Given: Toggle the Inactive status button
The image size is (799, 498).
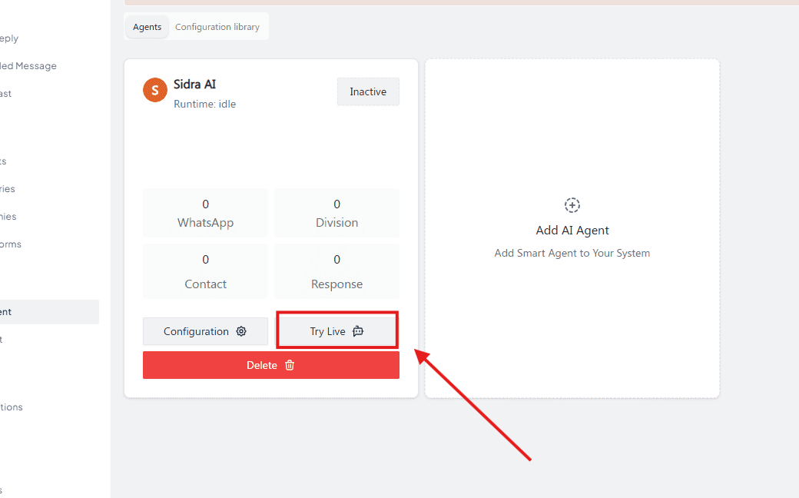Looking at the screenshot, I should click(368, 91).
